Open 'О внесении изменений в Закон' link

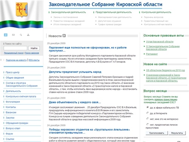pyautogui.click(x=166, y=78)
